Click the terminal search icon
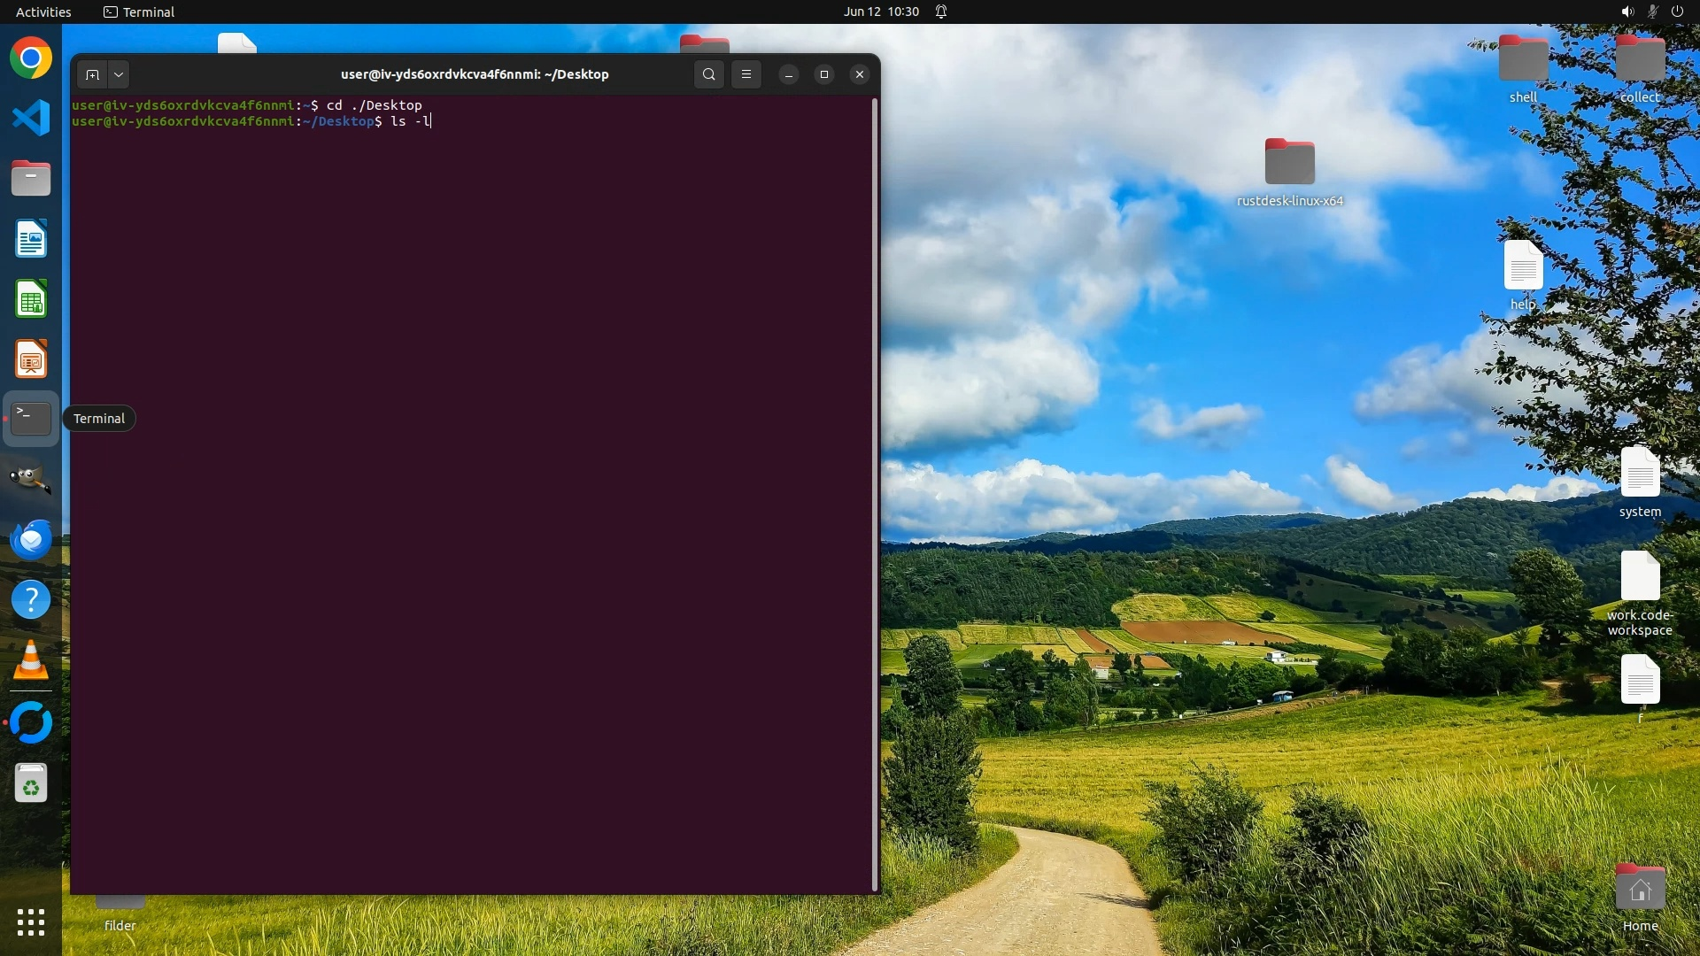Viewport: 1700px width, 956px height. [708, 74]
